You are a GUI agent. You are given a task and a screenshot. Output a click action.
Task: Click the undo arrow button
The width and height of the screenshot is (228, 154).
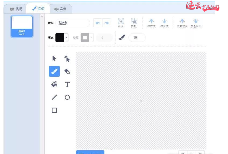coord(98,23)
